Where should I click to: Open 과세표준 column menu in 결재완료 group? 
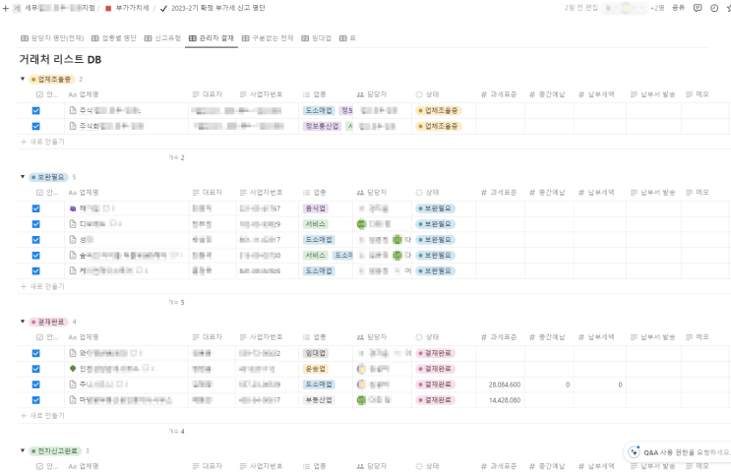point(499,337)
